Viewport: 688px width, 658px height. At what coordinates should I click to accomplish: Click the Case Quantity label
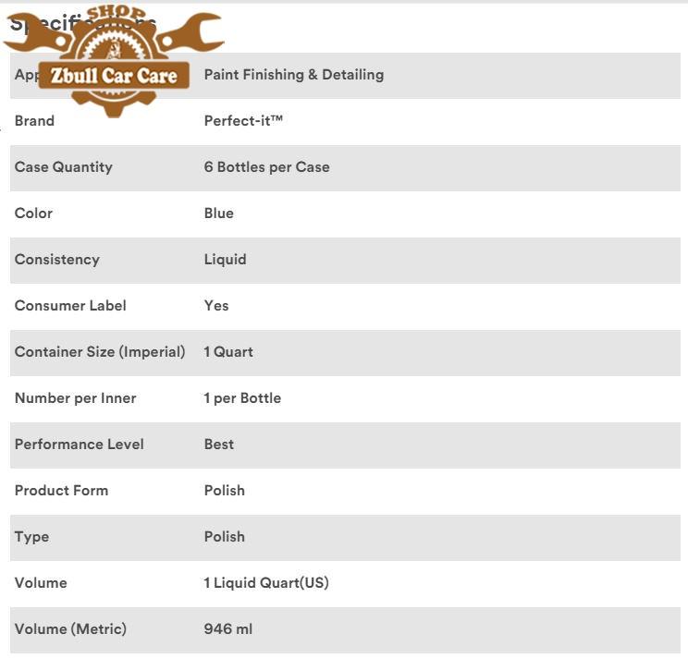coord(64,167)
